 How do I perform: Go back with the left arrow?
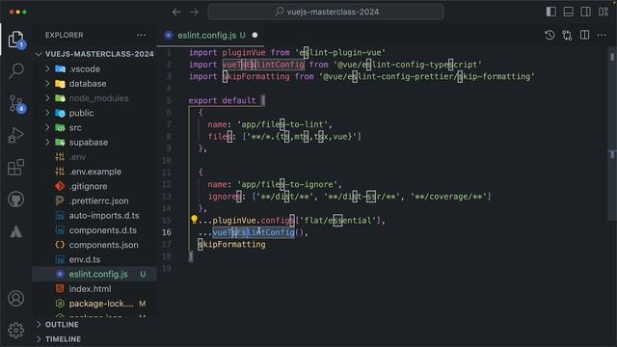[x=176, y=13]
